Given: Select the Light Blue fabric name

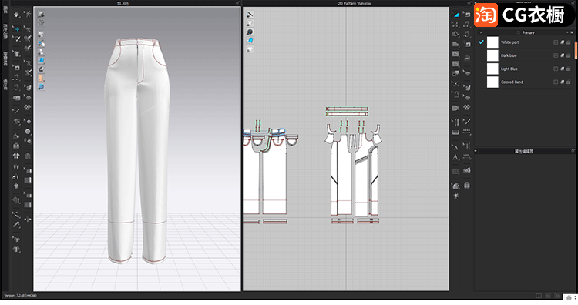Looking at the screenshot, I should [x=509, y=69].
